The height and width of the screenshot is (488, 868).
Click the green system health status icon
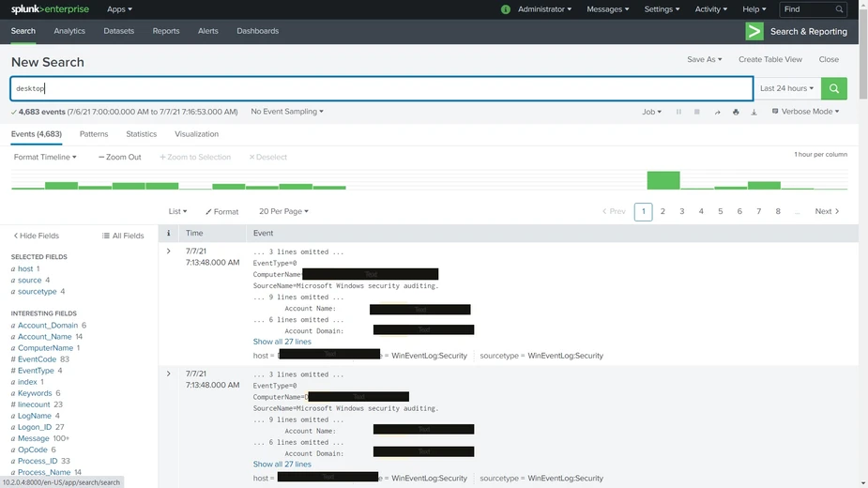506,9
